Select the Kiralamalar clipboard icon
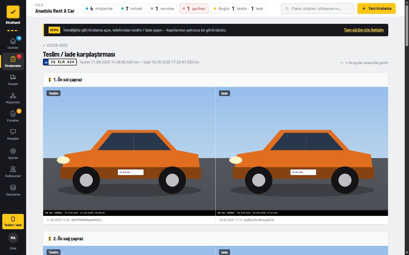This screenshot has height=255, width=409. pos(13,59)
